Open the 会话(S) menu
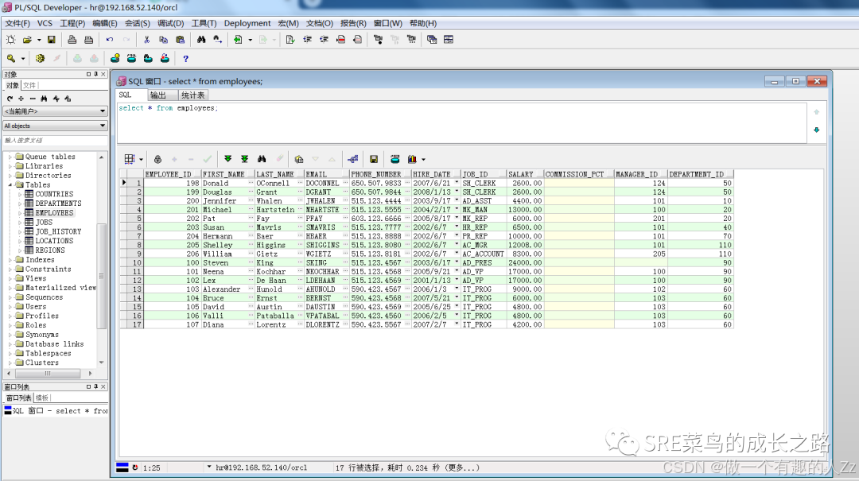This screenshot has height=481, width=859. point(138,23)
